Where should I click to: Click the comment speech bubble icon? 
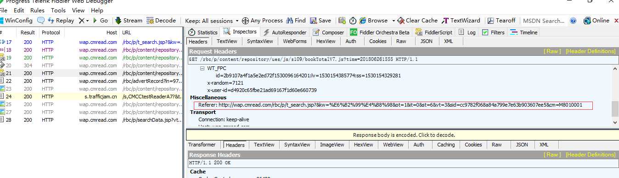click(x=41, y=21)
